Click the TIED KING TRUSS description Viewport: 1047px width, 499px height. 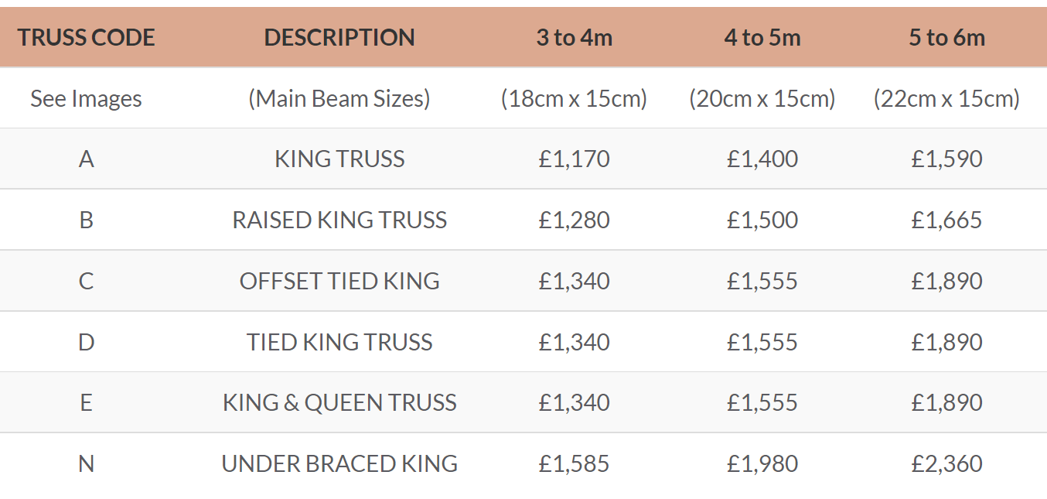[339, 342]
